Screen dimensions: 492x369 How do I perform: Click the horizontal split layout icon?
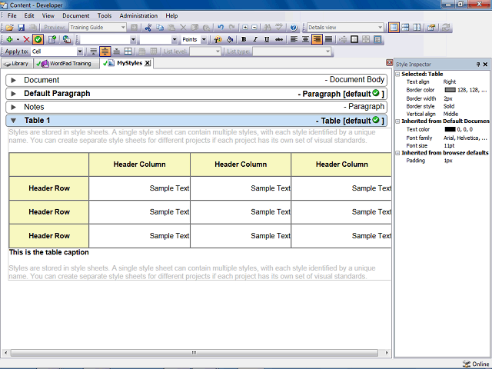point(405,28)
